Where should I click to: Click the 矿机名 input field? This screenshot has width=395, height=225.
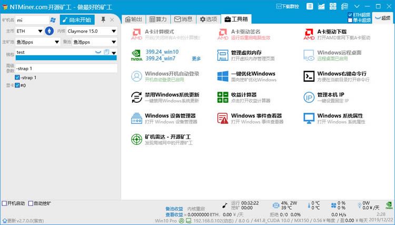32,20
